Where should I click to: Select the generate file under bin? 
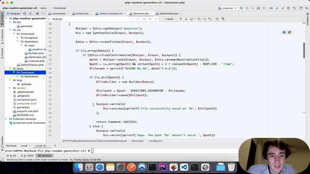pyautogui.click(x=25, y=26)
